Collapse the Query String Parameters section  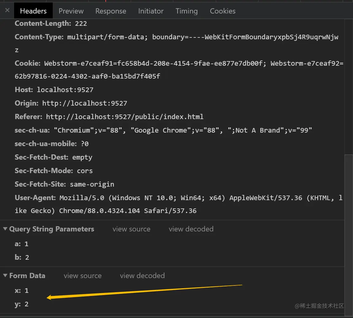point(5,229)
